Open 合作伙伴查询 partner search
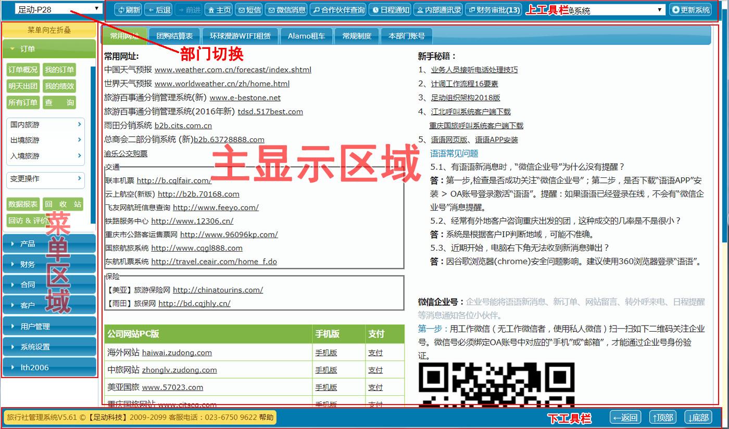The width and height of the screenshot is (729, 429). [338, 9]
